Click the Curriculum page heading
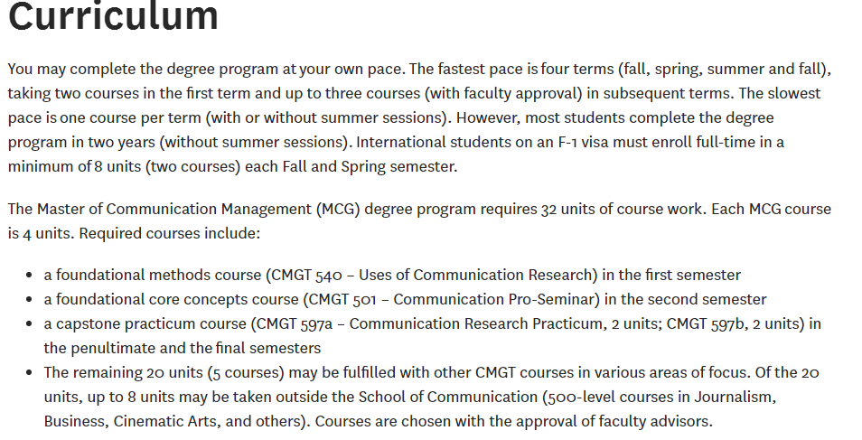Image resolution: width=862 pixels, height=440 pixels. pos(113,15)
